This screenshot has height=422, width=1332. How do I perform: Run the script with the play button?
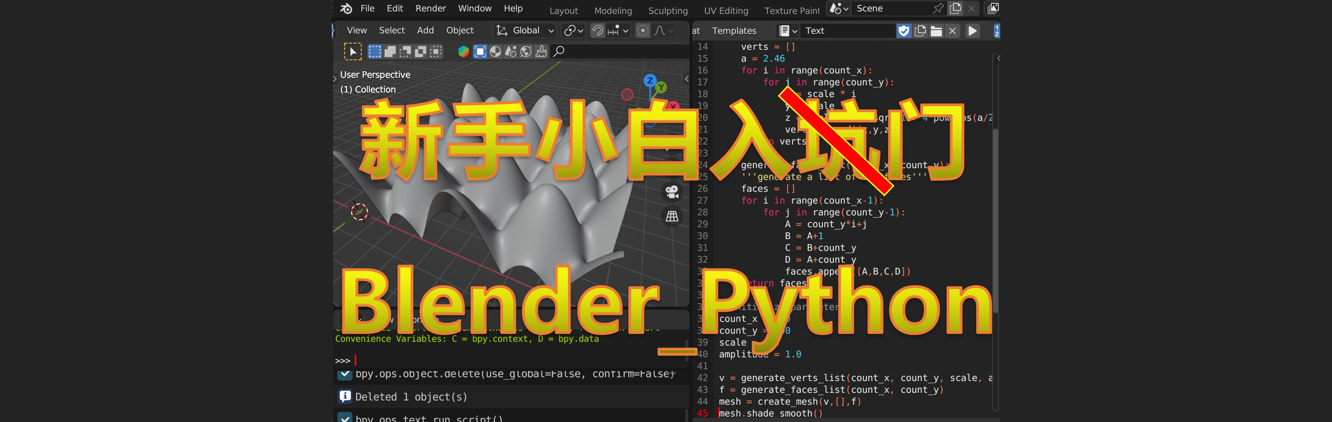(972, 31)
